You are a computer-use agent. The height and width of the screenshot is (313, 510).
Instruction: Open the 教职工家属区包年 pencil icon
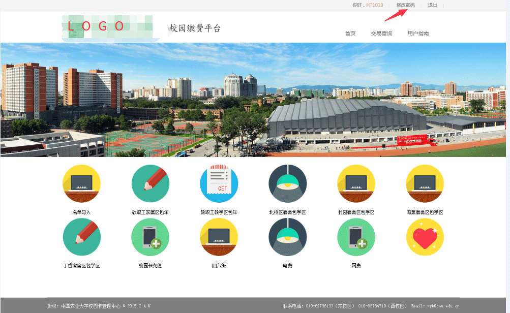click(x=151, y=183)
